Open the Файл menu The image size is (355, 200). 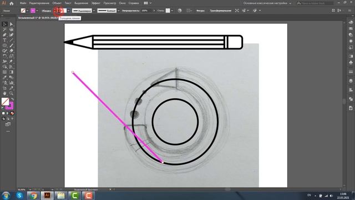[x=23, y=3]
